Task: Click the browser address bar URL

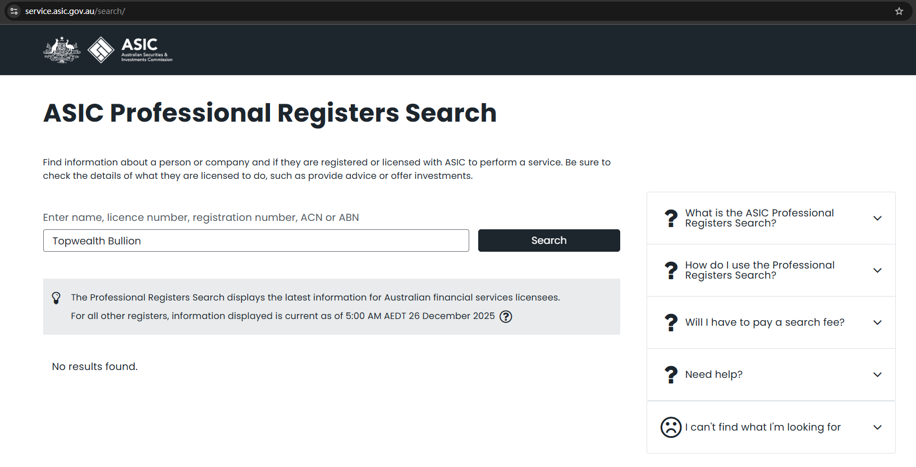Action: click(75, 11)
